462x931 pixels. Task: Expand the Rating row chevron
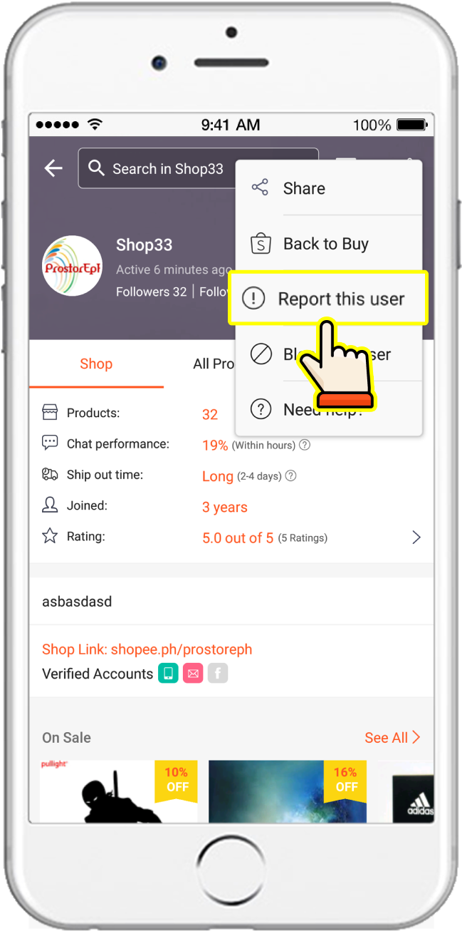coord(416,537)
